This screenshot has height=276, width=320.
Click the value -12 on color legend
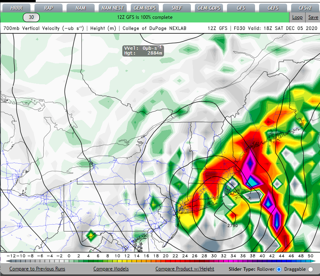click(11, 256)
